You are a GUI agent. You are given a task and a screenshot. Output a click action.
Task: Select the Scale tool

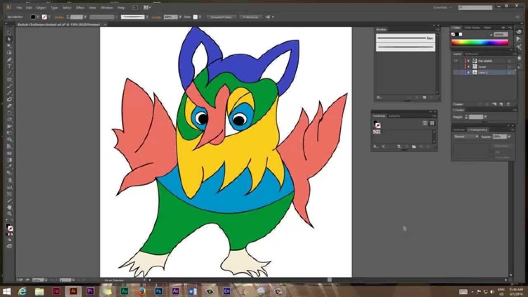[x=9, y=120]
